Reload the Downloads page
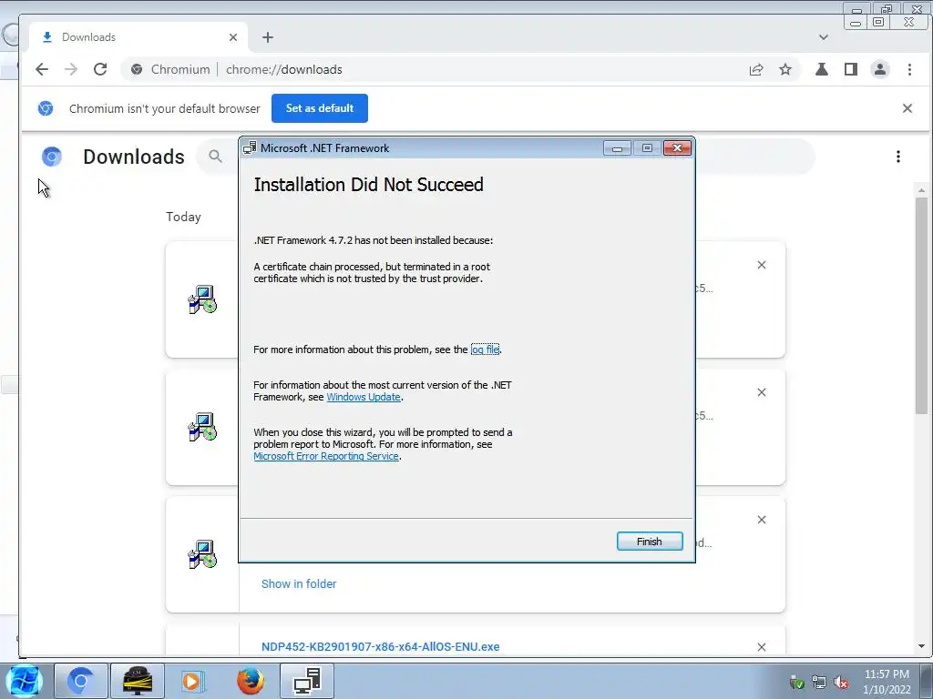 click(100, 69)
